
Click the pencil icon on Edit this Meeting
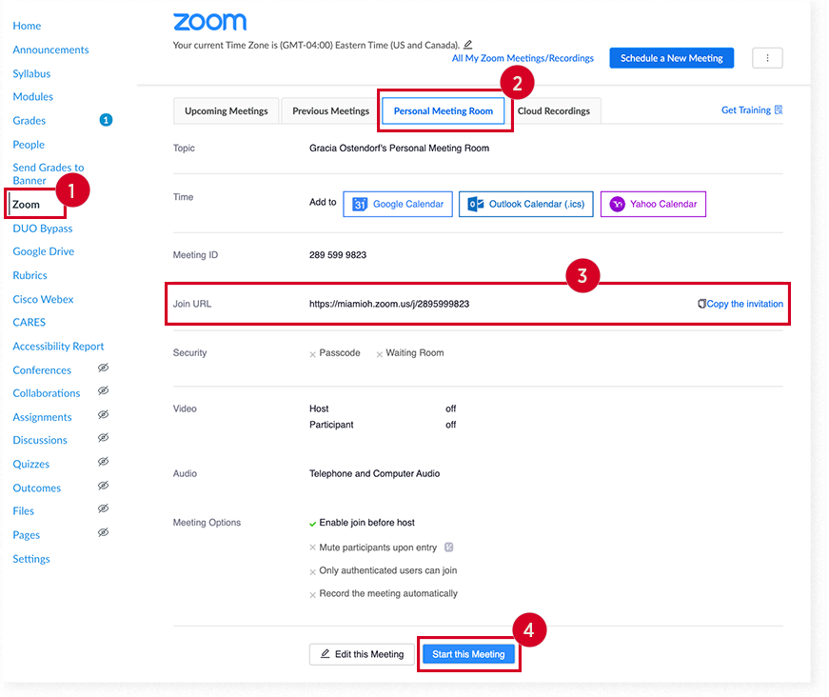pos(326,653)
